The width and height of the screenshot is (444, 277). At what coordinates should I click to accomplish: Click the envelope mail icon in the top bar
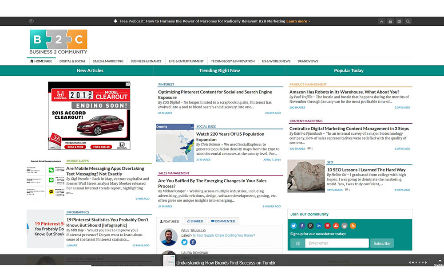click(x=399, y=21)
